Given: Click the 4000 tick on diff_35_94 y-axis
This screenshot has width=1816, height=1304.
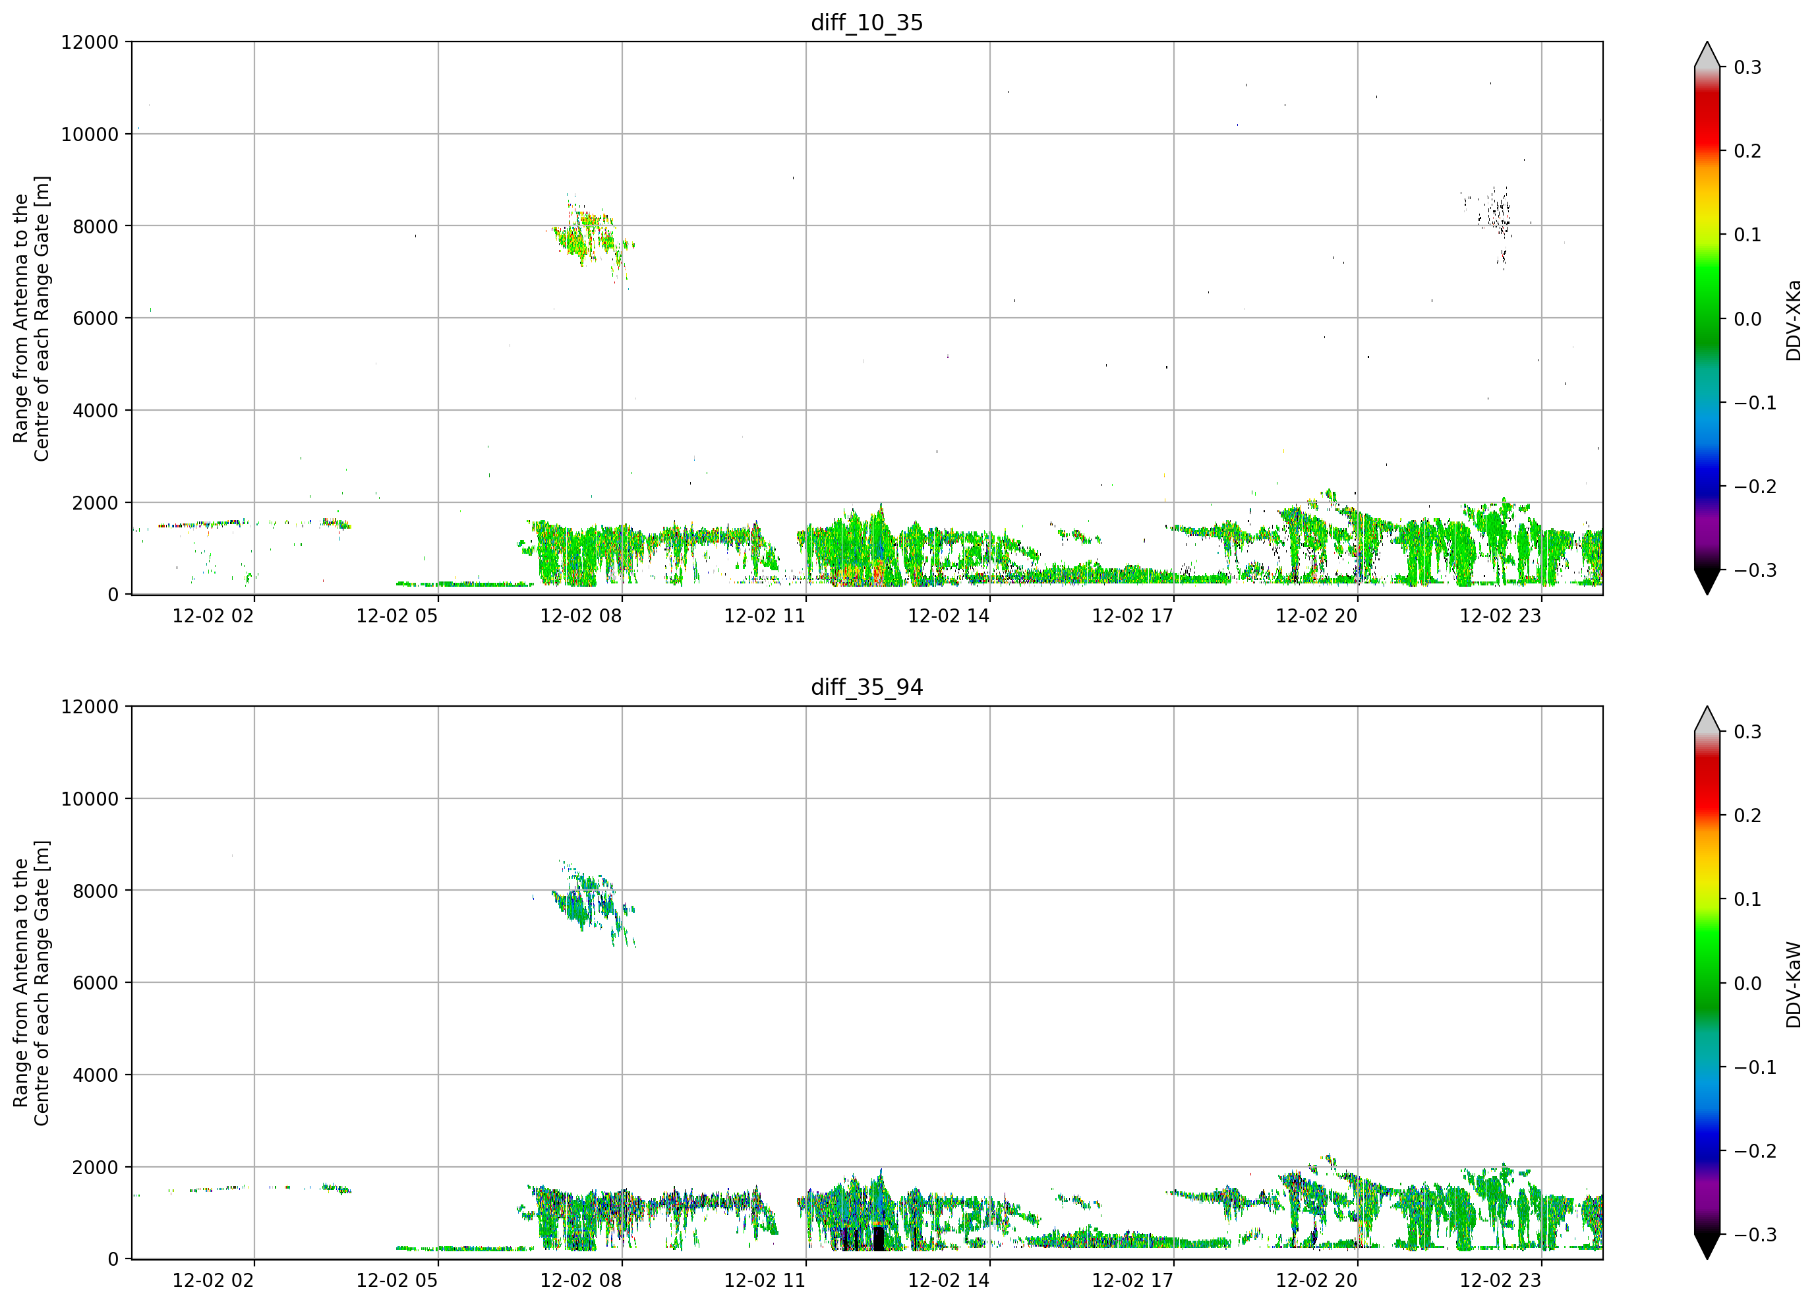Looking at the screenshot, I should coord(96,1075).
